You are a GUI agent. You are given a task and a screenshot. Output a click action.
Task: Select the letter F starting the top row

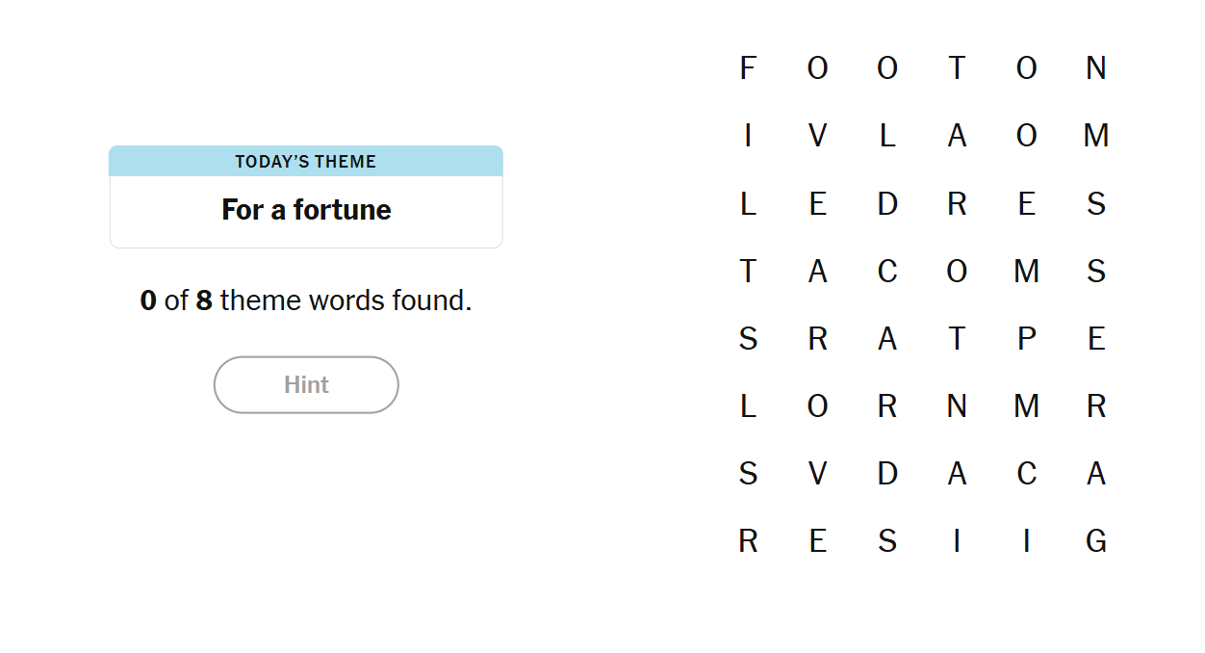(748, 68)
